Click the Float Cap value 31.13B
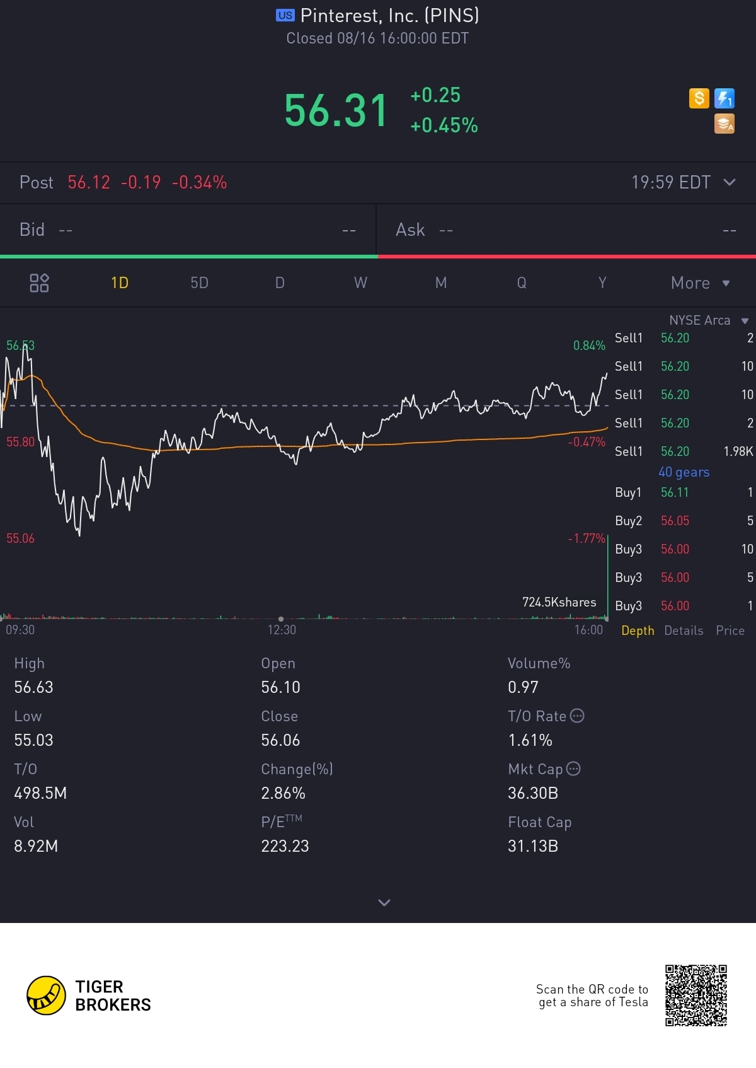 tap(533, 846)
